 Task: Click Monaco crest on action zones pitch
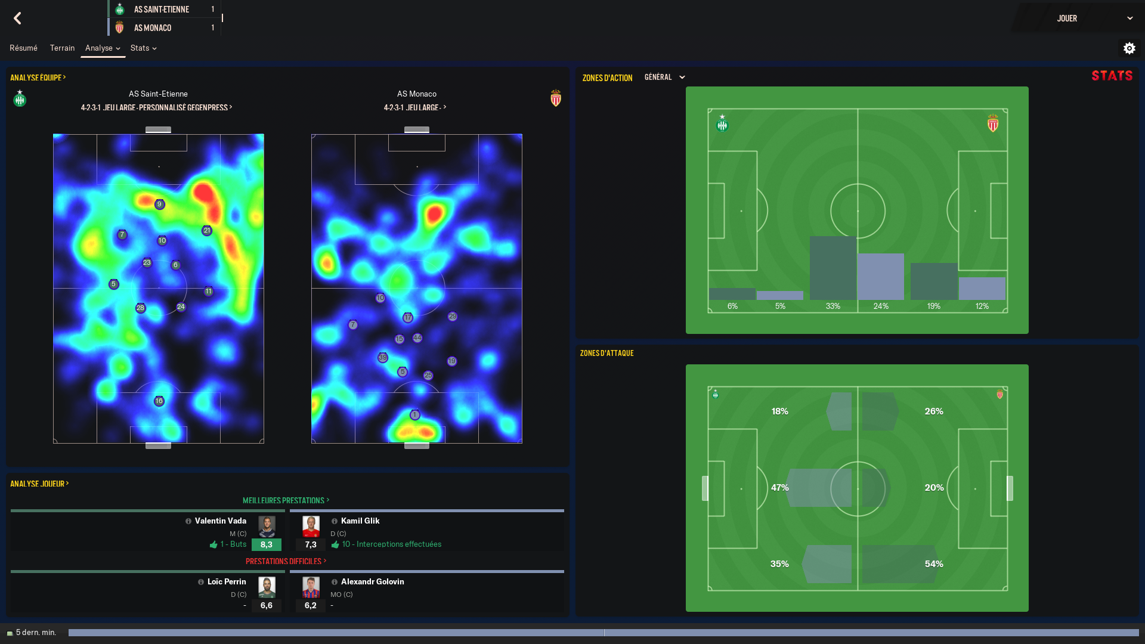pos(993,123)
